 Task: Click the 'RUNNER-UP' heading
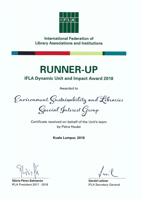pyautogui.click(x=69, y=70)
